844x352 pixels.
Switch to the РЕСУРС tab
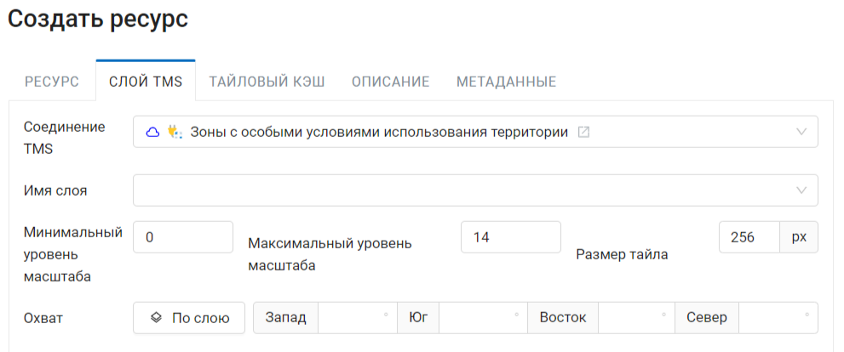[x=52, y=82]
